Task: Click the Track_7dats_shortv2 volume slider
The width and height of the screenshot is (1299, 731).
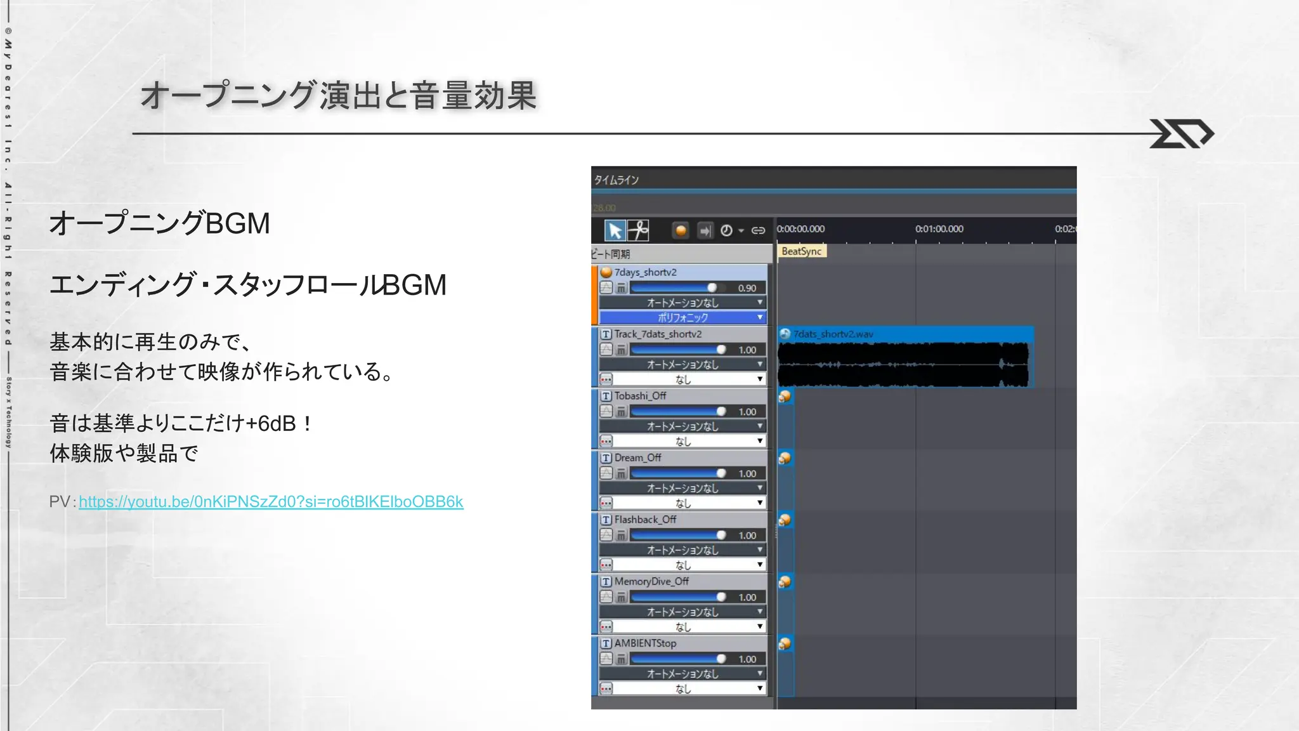Action: click(679, 350)
